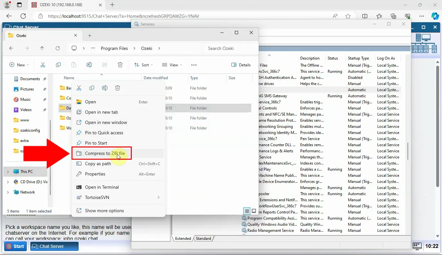
Task: Select Show more options
Action: (118, 211)
